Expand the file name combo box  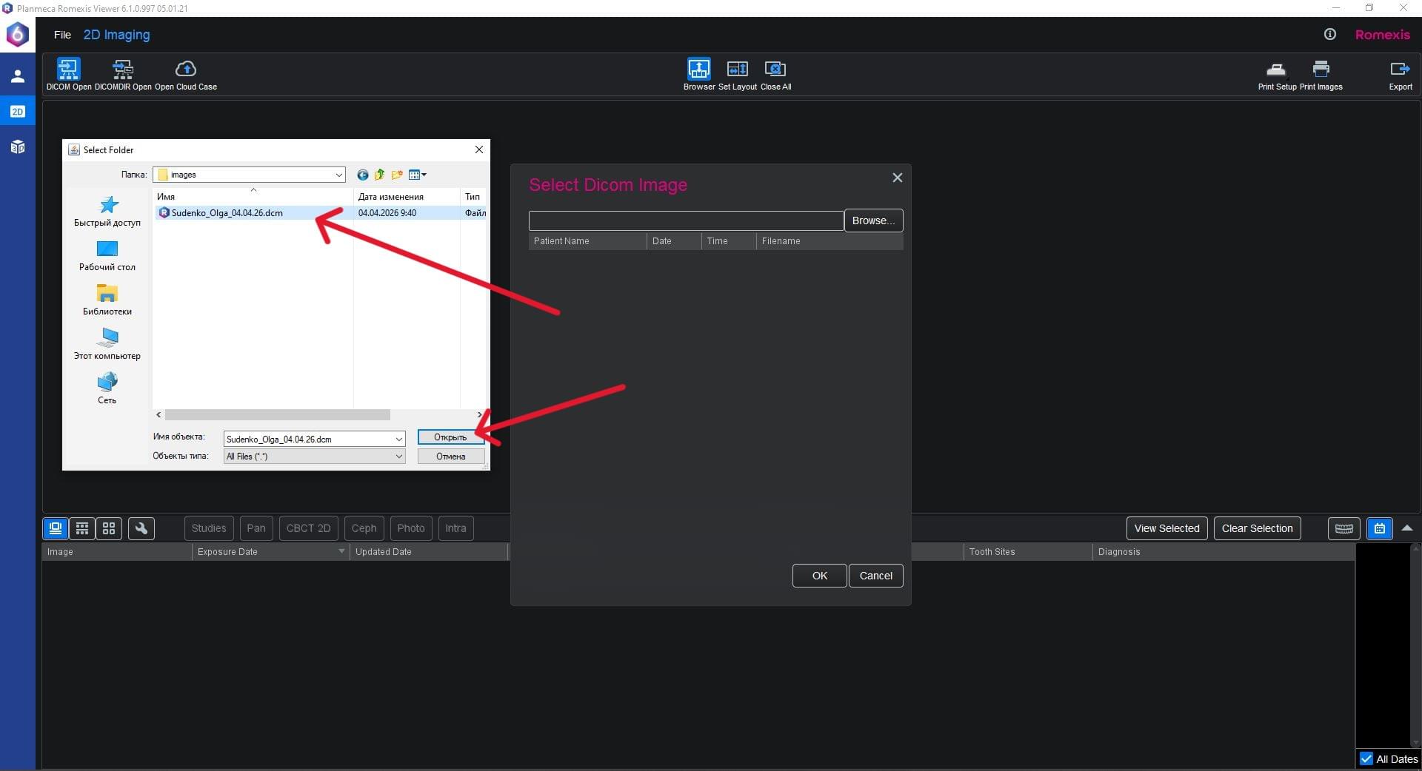[398, 440]
